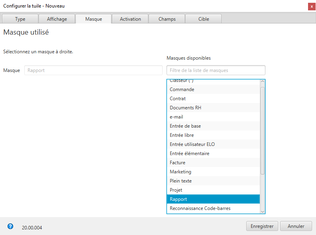Click the version number 20.00.004
Viewport: 316px width, 235px height.
click(x=32, y=227)
